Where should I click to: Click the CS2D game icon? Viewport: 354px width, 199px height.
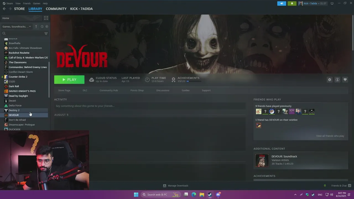pos(6,82)
